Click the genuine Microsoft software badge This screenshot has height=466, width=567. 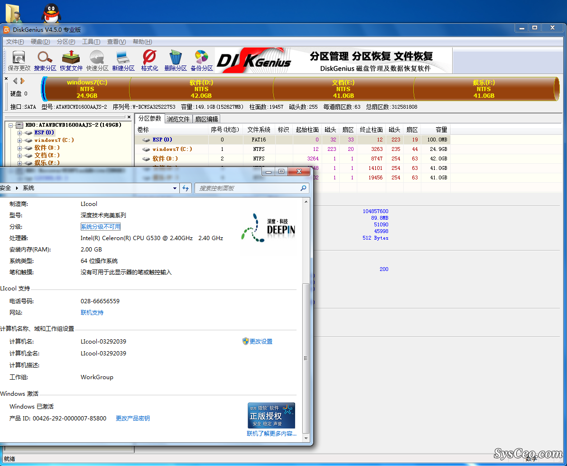[x=271, y=415]
